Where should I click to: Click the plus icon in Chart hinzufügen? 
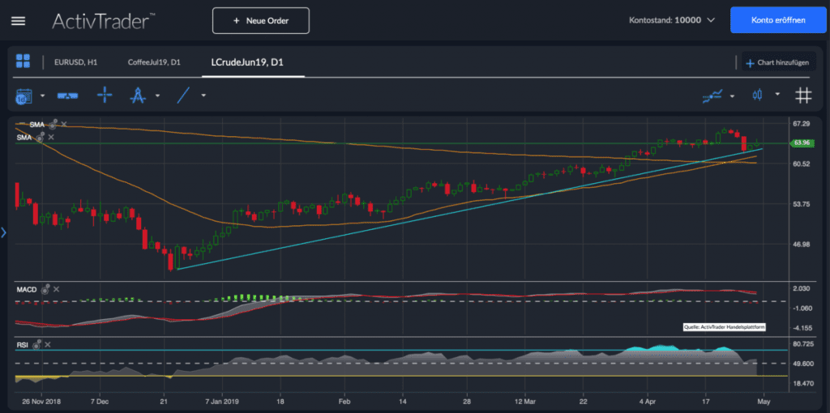coord(750,63)
